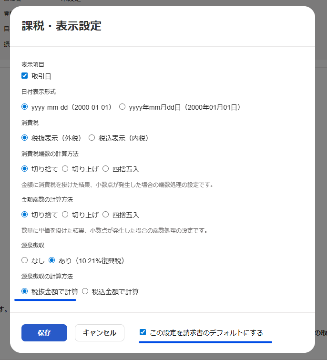The height and width of the screenshot is (360, 327).
Task: Select 切り上げ under 金額端数の計算方法
Action: click(x=65, y=215)
